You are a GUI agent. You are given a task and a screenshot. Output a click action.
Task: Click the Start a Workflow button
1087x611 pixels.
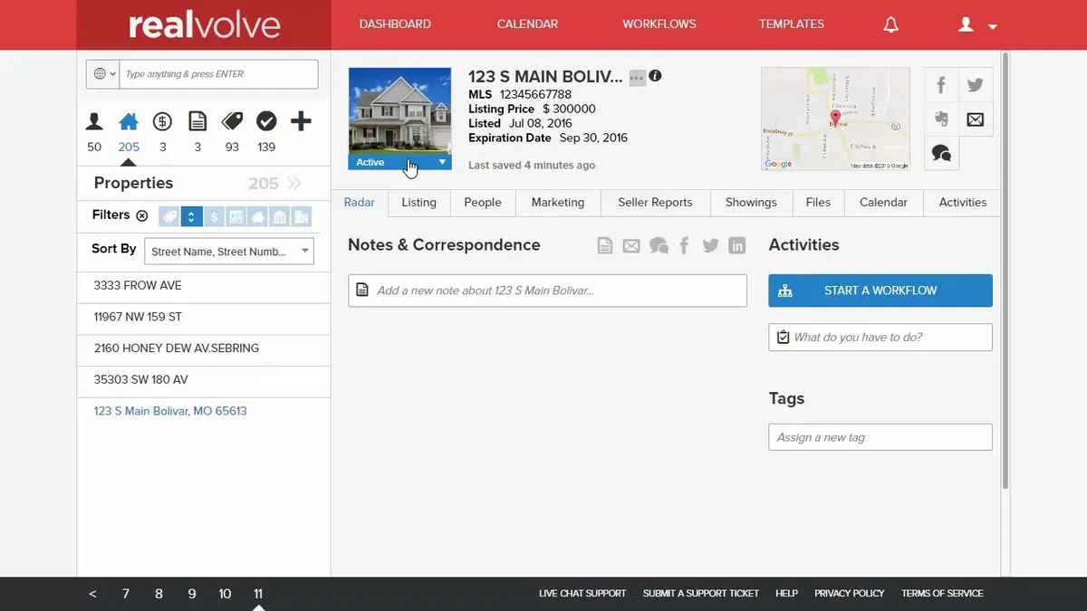tap(880, 291)
